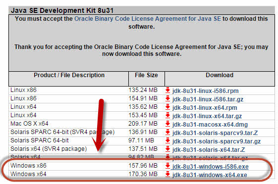Select the 136.91 MB file size
The width and height of the screenshot is (278, 184).
pos(143,132)
